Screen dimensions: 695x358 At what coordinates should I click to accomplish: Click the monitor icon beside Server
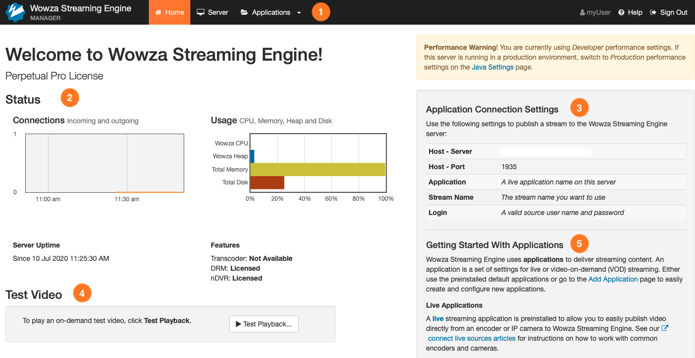201,12
